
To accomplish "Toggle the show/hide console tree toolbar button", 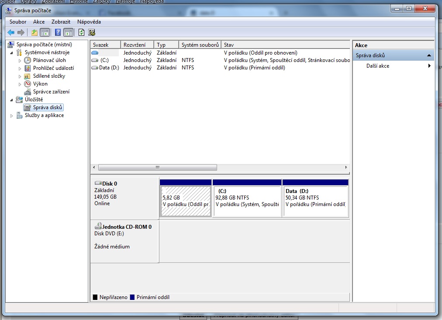I will coord(45,32).
